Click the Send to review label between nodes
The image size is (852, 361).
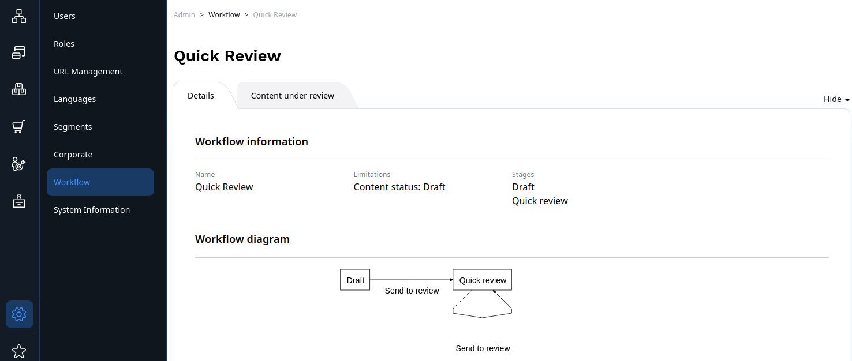coord(412,291)
